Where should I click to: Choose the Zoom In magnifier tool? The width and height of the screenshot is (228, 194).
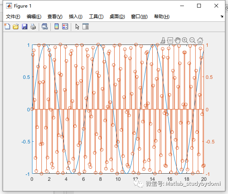tap(185, 40)
